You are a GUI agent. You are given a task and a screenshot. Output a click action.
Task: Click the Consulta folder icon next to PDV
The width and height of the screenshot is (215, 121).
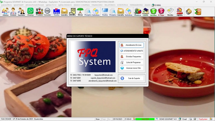tap(64, 12)
